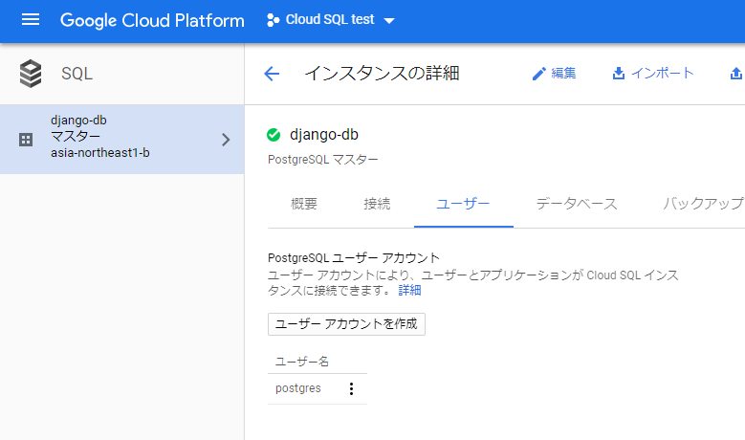Screen dimensions: 745x440
Task: Go back using the left arrow
Action: click(x=272, y=74)
